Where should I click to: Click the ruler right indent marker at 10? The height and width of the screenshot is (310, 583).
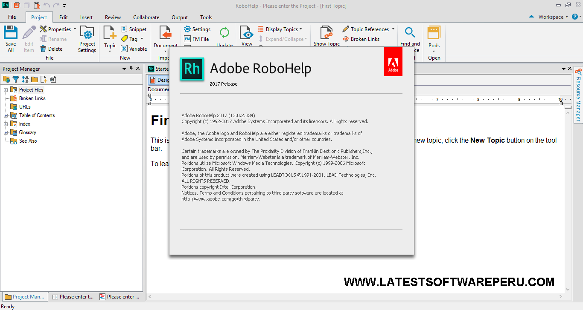click(561, 103)
